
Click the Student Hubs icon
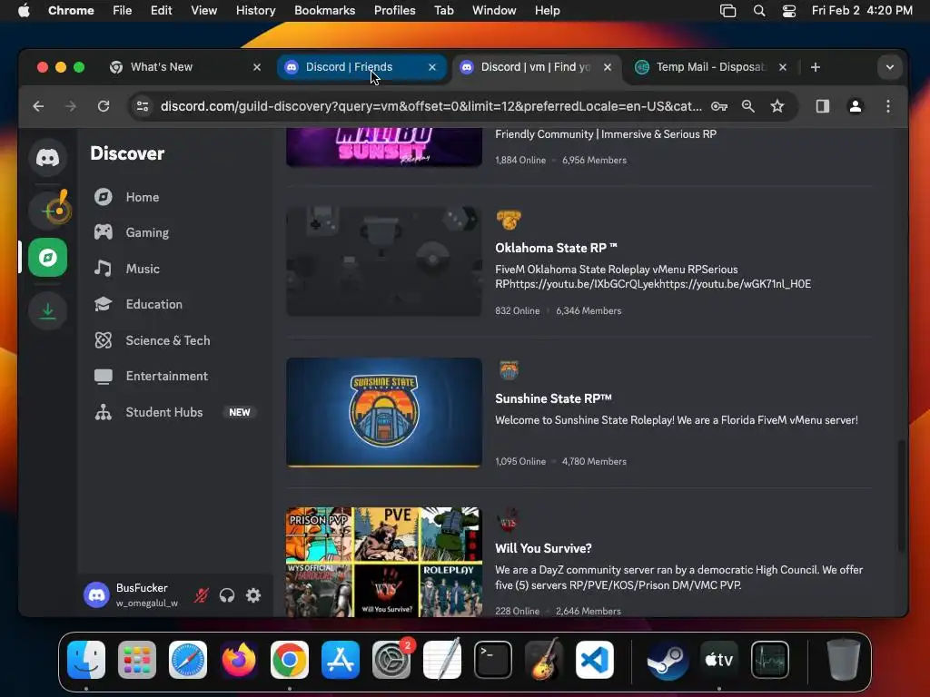pyautogui.click(x=104, y=412)
